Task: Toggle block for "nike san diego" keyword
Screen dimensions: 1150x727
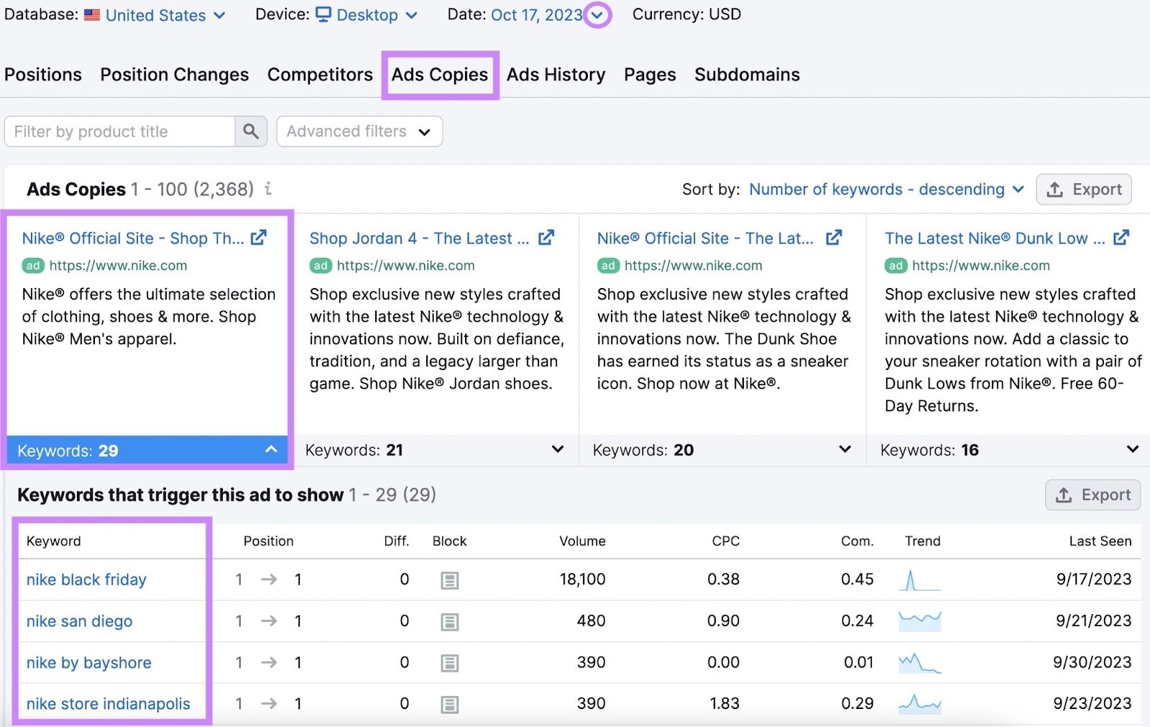Action: (449, 621)
